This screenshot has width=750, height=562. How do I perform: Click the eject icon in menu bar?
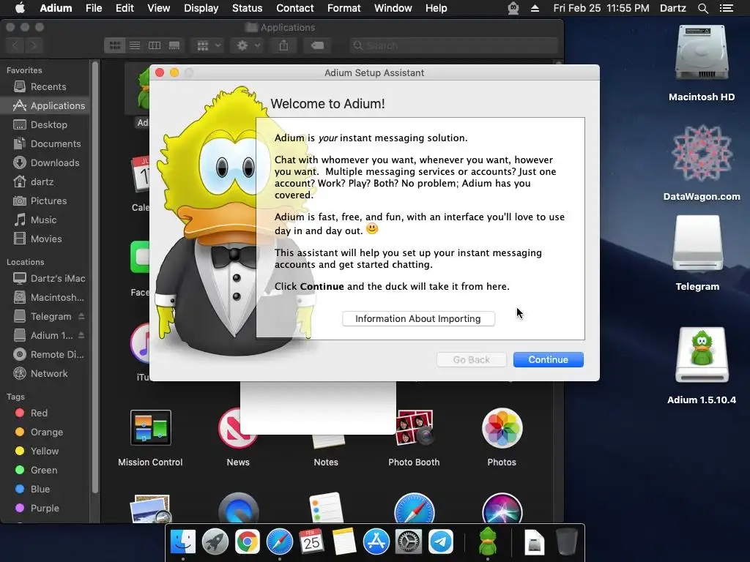pos(535,8)
